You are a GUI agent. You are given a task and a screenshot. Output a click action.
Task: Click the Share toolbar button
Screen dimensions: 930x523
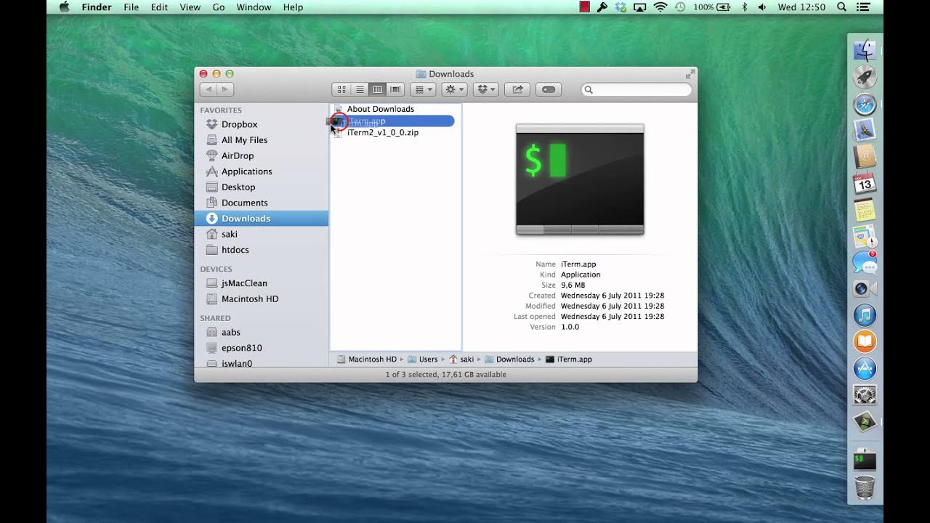pyautogui.click(x=517, y=89)
